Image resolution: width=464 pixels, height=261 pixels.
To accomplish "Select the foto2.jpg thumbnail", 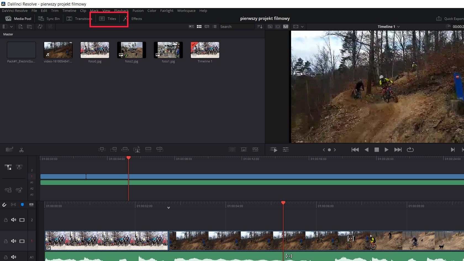I will pyautogui.click(x=131, y=50).
